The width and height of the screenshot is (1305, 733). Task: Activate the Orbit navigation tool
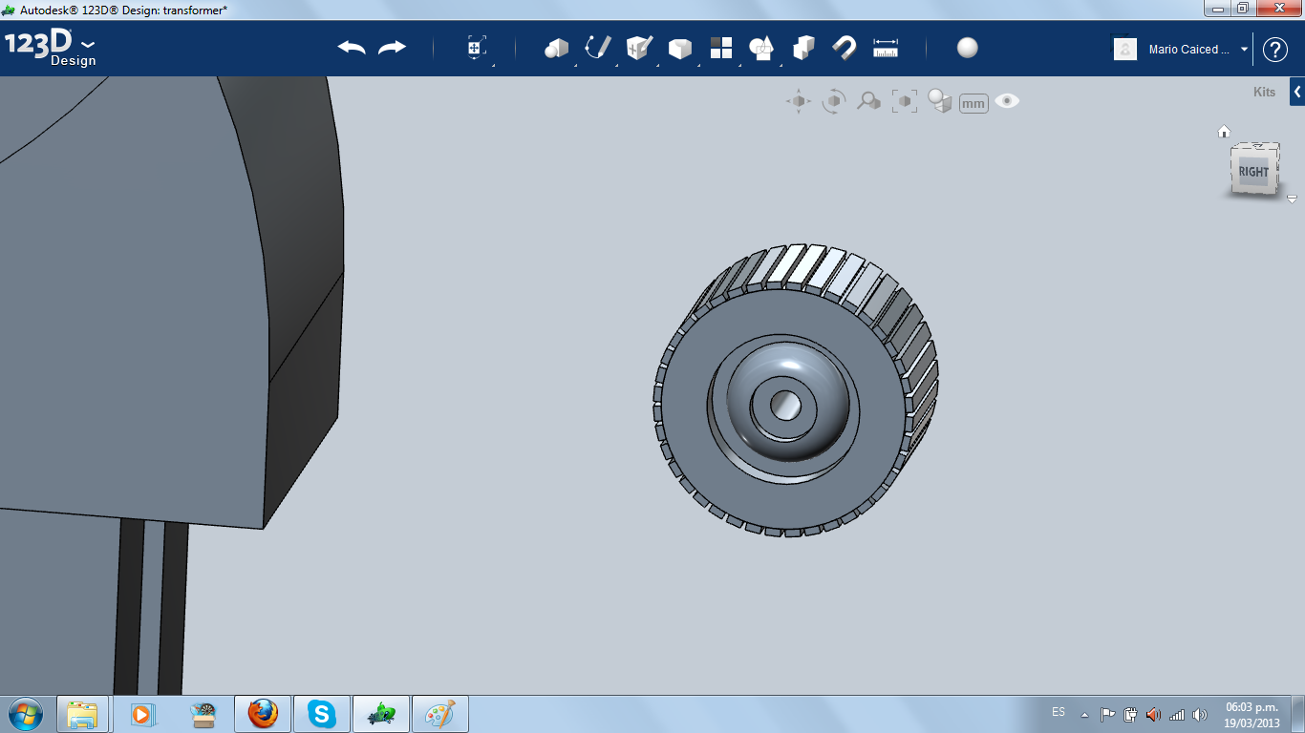pyautogui.click(x=834, y=101)
